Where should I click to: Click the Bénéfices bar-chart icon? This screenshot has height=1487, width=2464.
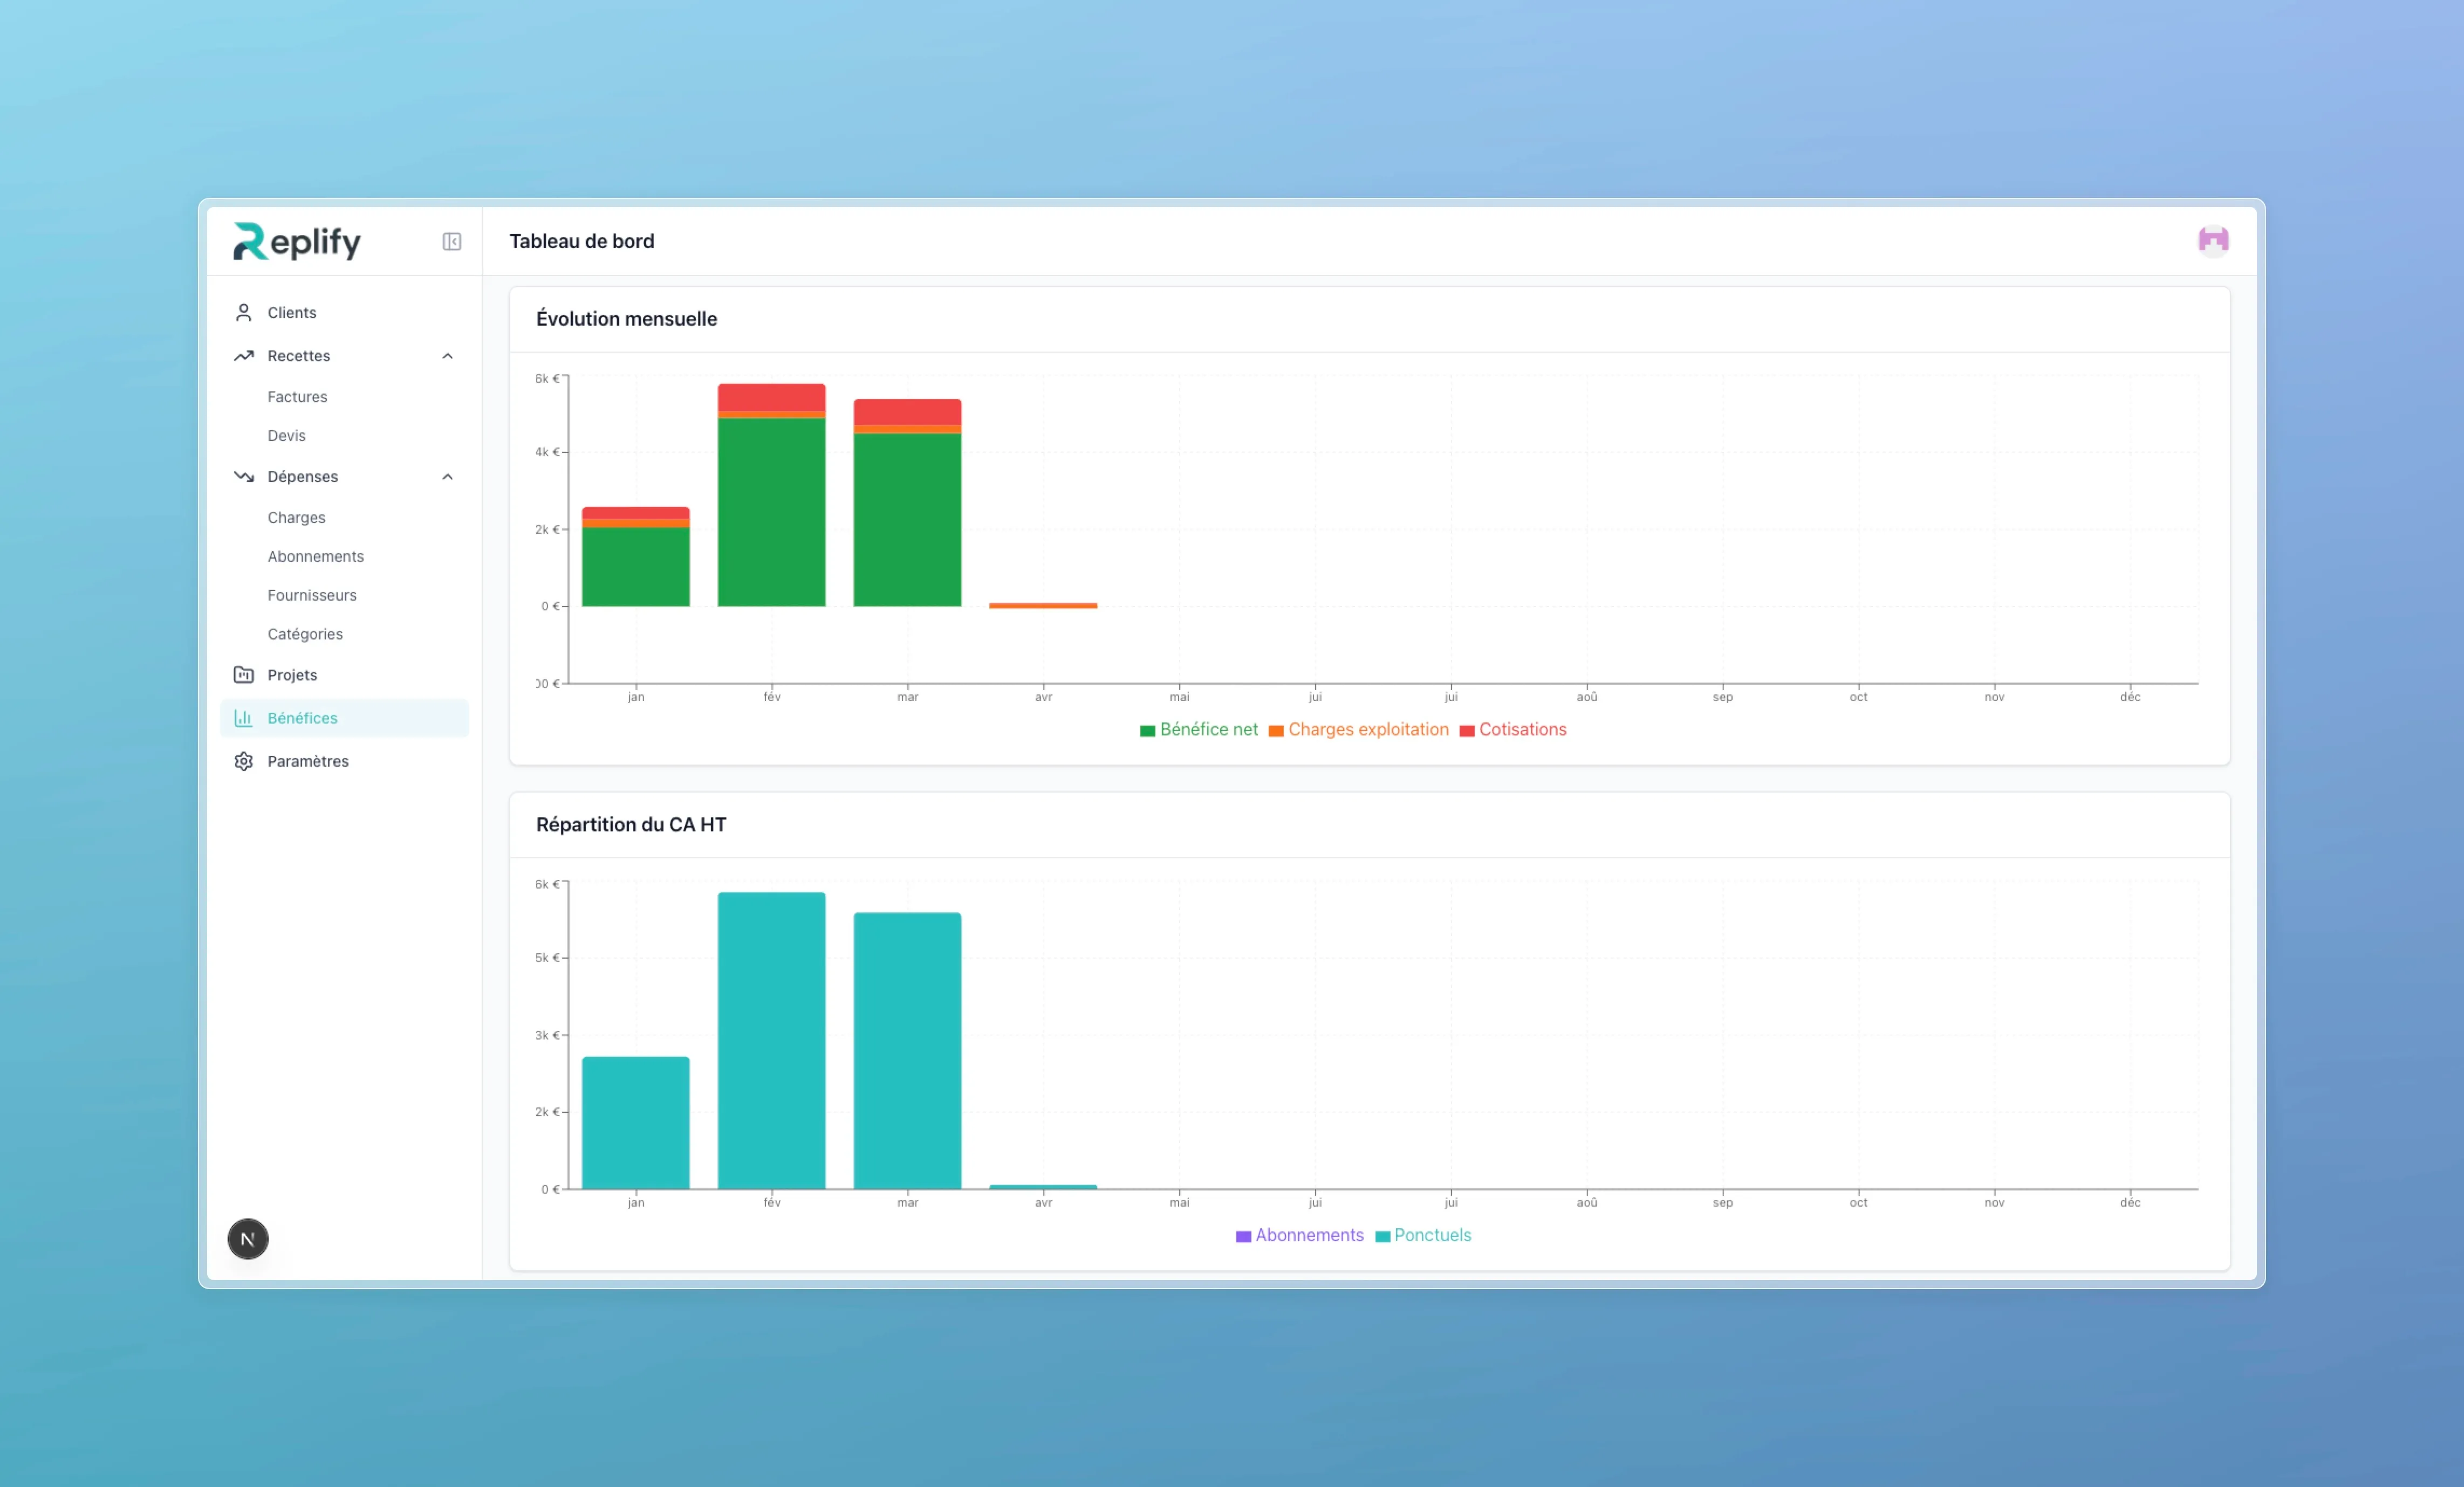tap(243, 718)
